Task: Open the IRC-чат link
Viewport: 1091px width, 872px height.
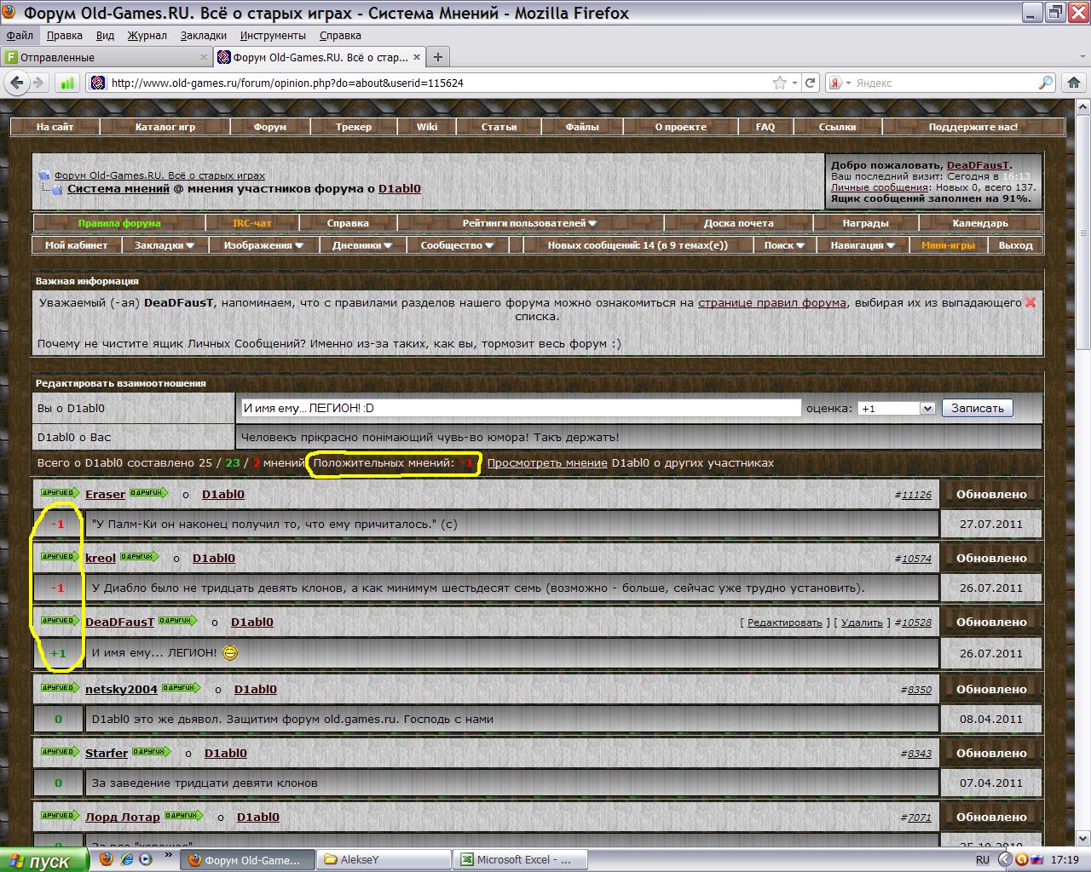Action: [251, 223]
